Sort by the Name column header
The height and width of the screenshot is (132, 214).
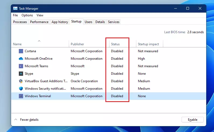click(x=17, y=44)
